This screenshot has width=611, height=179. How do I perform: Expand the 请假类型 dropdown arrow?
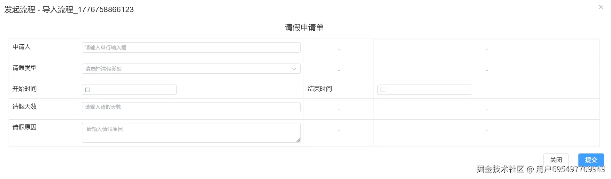point(294,69)
